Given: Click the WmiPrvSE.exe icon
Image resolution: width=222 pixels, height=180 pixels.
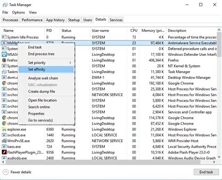Looking at the screenshot, I should (4, 141).
